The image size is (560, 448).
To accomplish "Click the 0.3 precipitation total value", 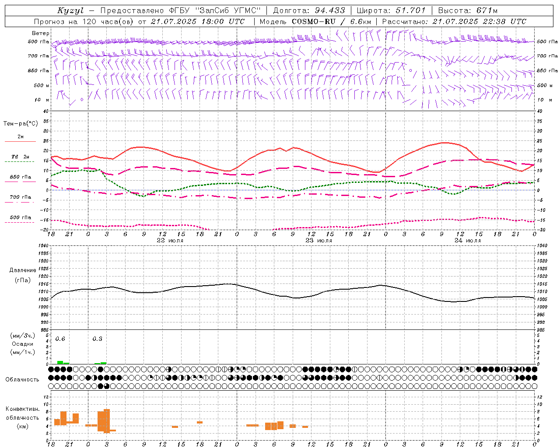I will point(97,339).
